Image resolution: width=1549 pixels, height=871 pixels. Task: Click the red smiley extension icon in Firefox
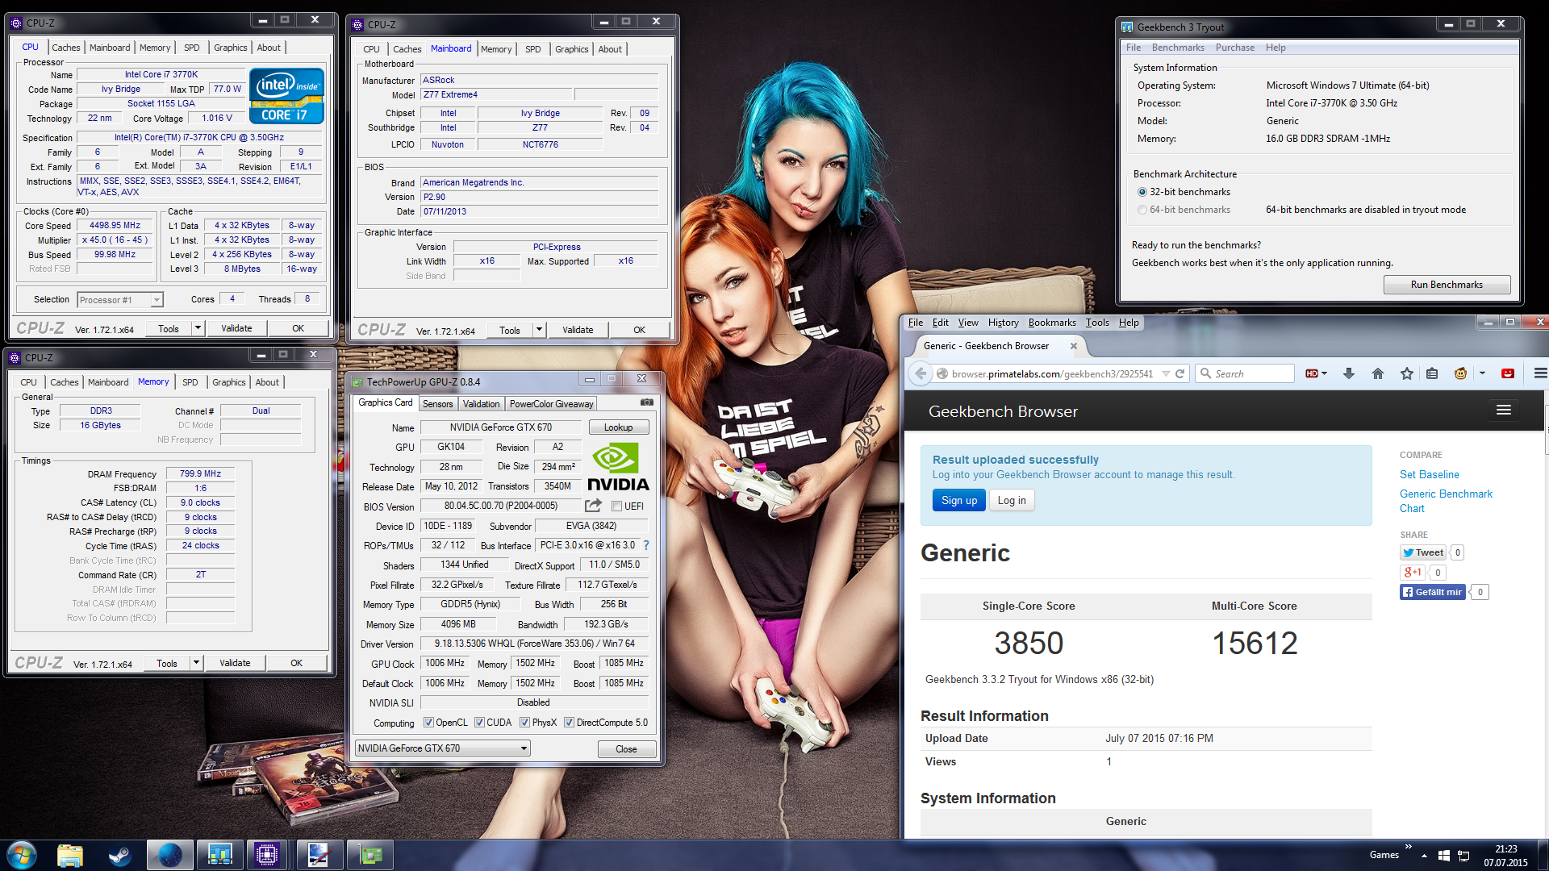click(x=1508, y=373)
